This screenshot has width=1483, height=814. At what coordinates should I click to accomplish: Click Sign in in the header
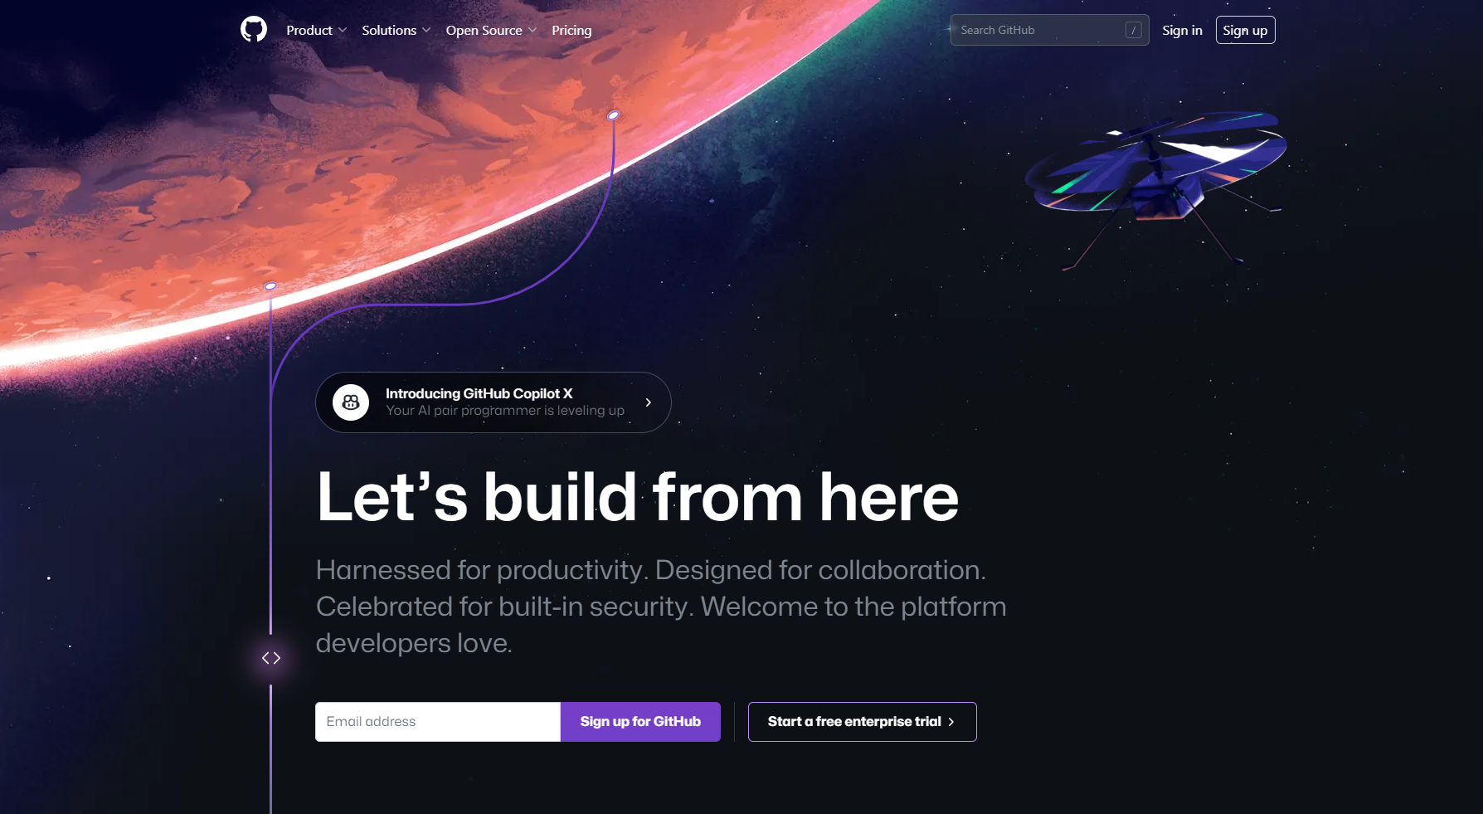[1182, 30]
